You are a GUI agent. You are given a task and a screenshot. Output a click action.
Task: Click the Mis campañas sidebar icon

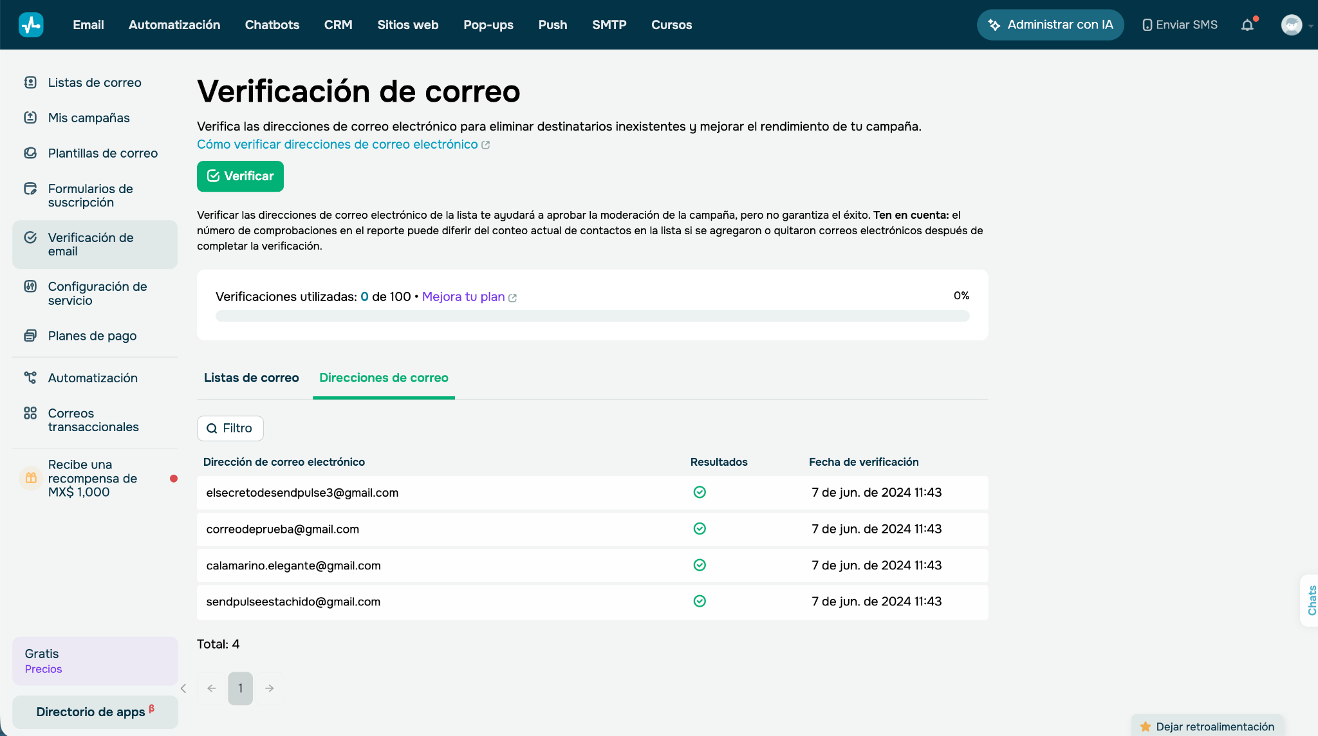(x=30, y=117)
